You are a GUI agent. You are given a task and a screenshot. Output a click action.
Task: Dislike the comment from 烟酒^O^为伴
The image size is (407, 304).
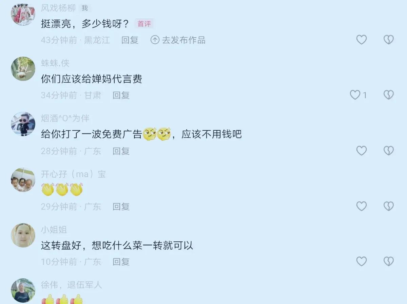[388, 151]
